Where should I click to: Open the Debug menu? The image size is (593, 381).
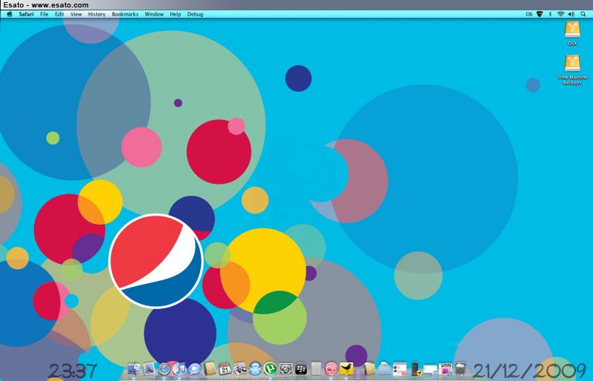[195, 14]
